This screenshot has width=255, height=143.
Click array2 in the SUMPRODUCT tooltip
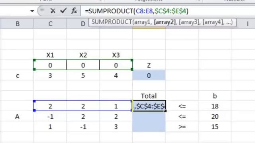click(165, 22)
